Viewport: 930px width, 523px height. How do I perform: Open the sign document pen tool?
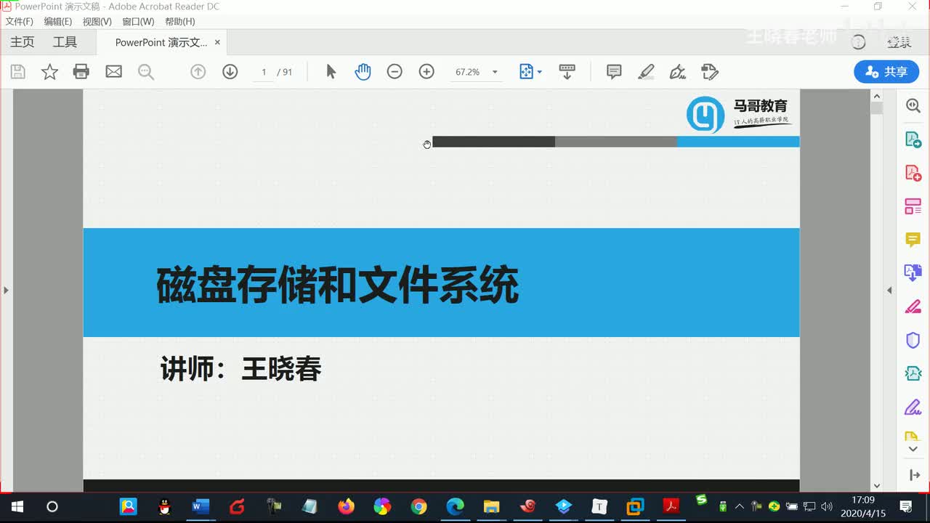click(678, 72)
